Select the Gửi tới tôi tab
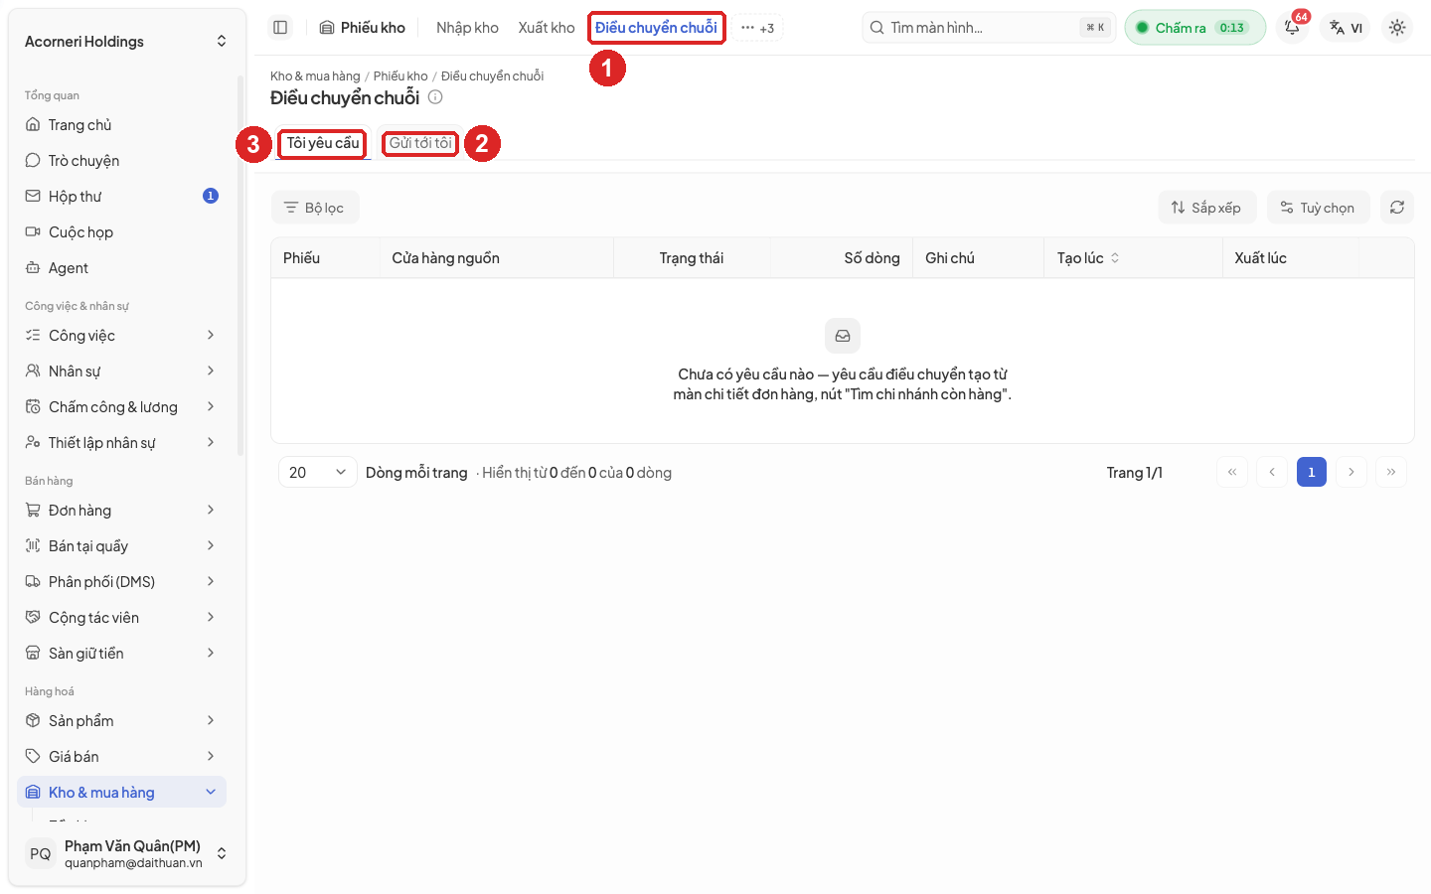 tap(420, 143)
